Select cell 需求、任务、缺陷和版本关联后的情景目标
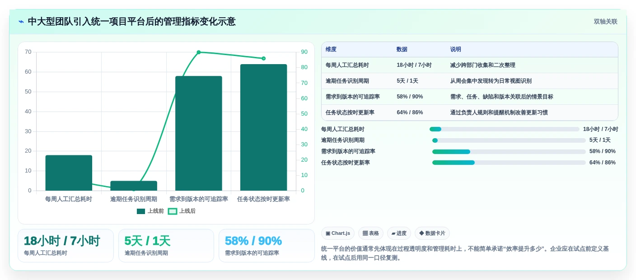636x280 pixels. 502,97
